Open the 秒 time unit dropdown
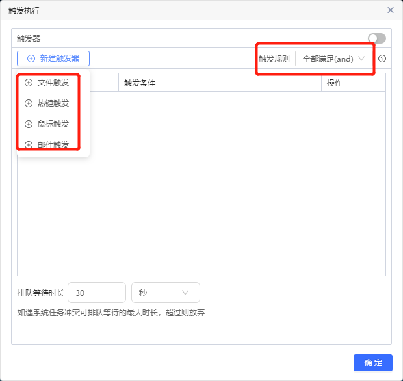This screenshot has height=381, width=403. [166, 293]
